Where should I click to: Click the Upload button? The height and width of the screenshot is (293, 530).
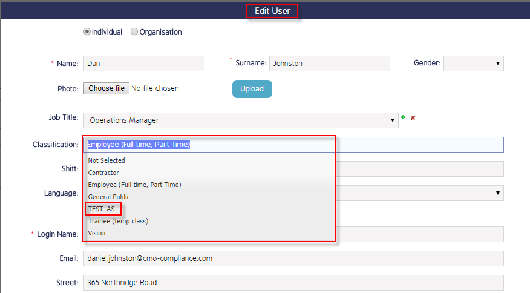(252, 89)
